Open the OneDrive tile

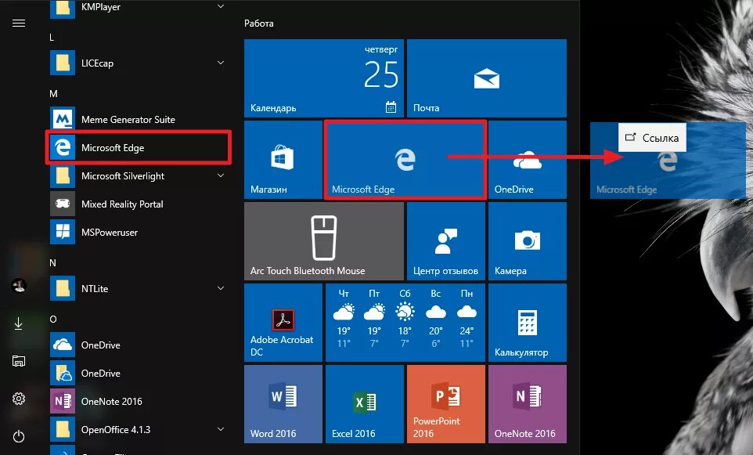point(528,160)
